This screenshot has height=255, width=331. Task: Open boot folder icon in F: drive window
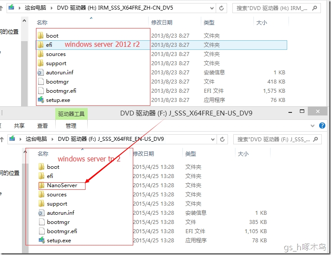[41, 167]
